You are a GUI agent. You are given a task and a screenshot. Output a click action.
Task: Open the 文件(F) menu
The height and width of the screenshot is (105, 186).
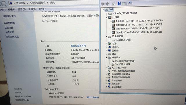coord(2,10)
